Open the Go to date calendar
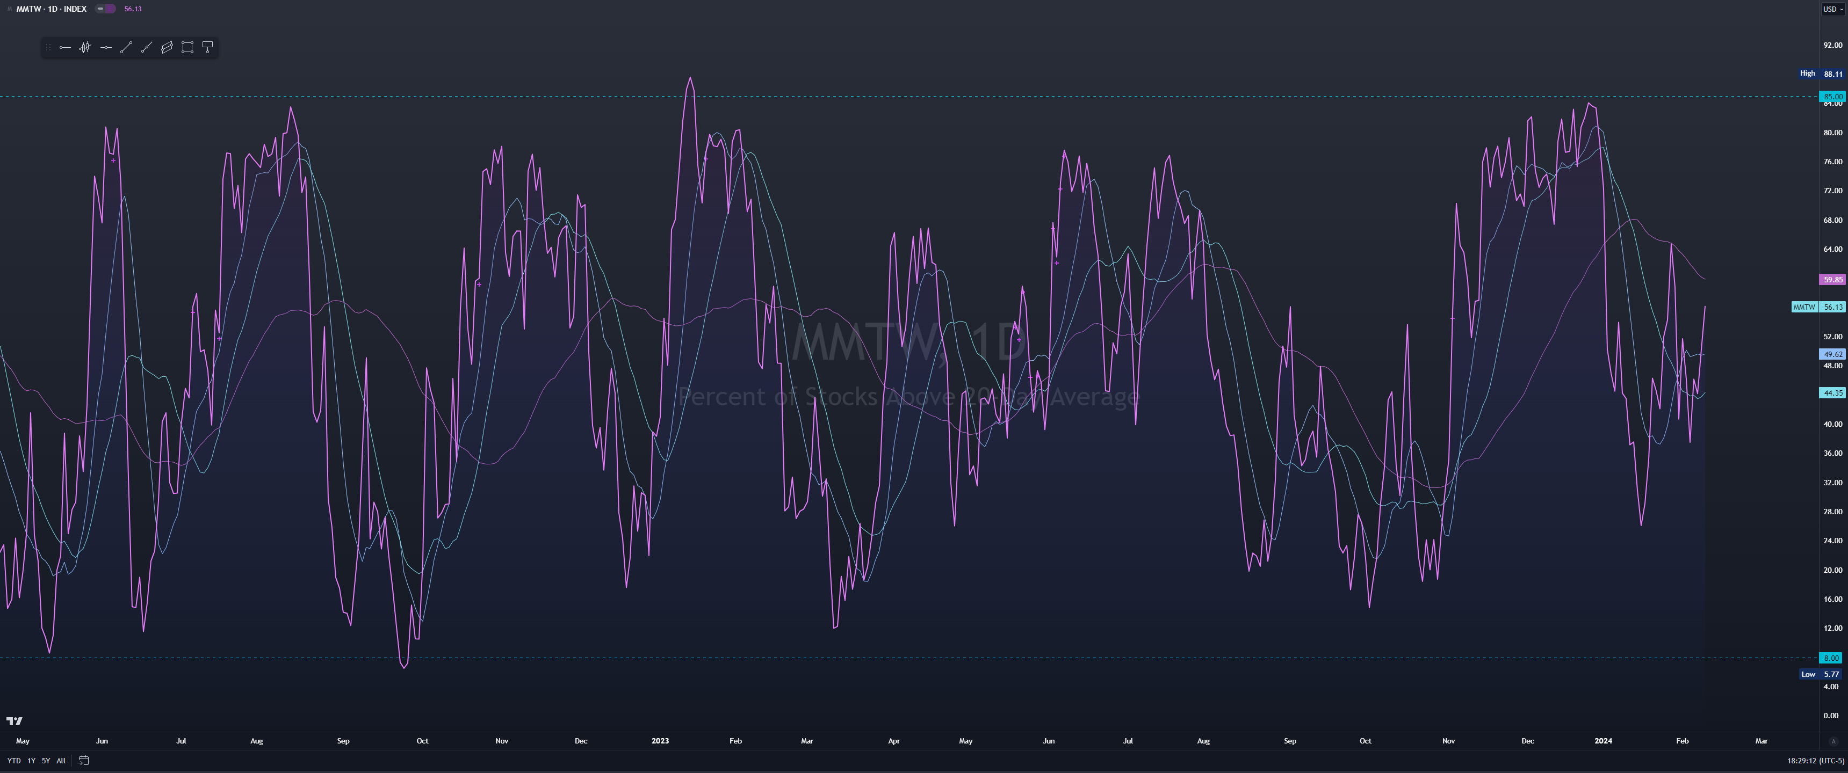The image size is (1848, 773). (x=84, y=760)
